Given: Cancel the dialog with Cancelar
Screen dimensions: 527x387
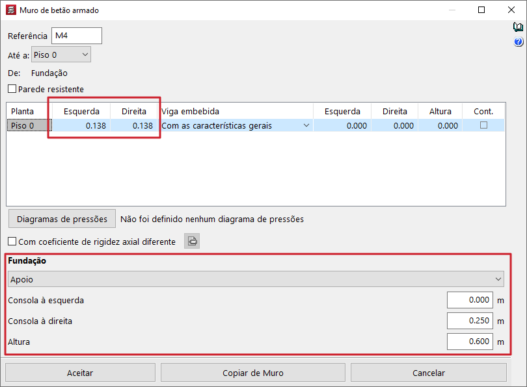Looking at the screenshot, I should click(x=428, y=373).
